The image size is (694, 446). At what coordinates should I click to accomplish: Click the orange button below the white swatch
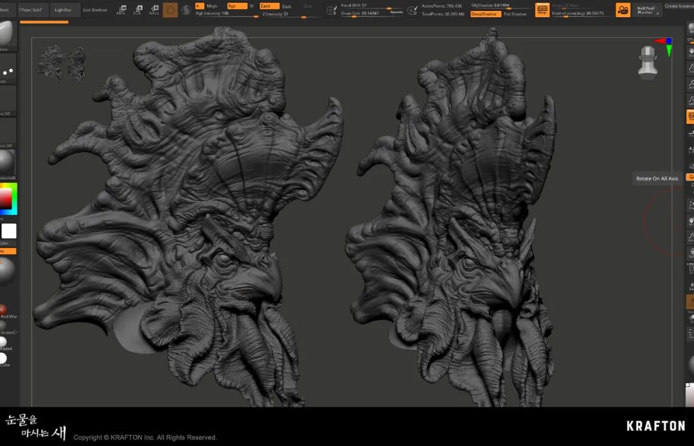click(x=8, y=251)
